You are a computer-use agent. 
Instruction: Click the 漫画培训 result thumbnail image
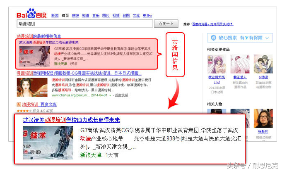32,88
